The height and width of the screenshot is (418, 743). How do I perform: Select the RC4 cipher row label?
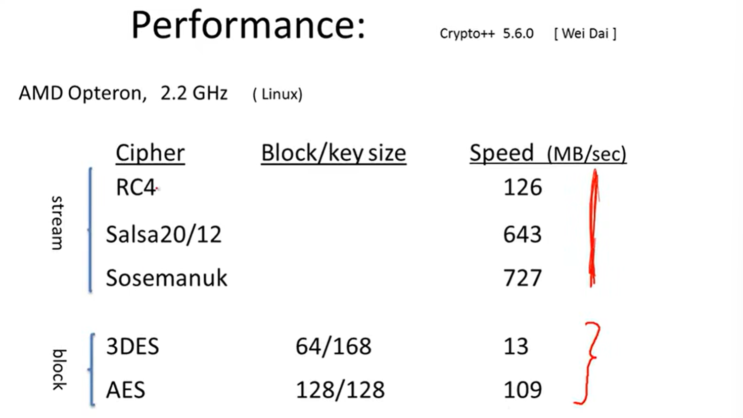coord(135,188)
